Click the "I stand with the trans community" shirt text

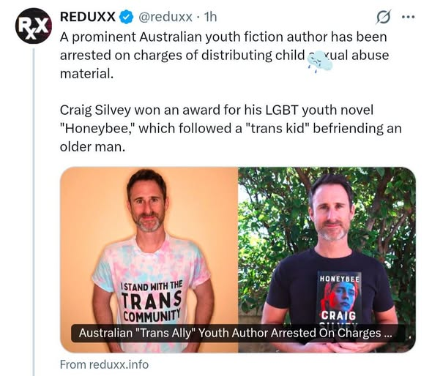(x=152, y=301)
